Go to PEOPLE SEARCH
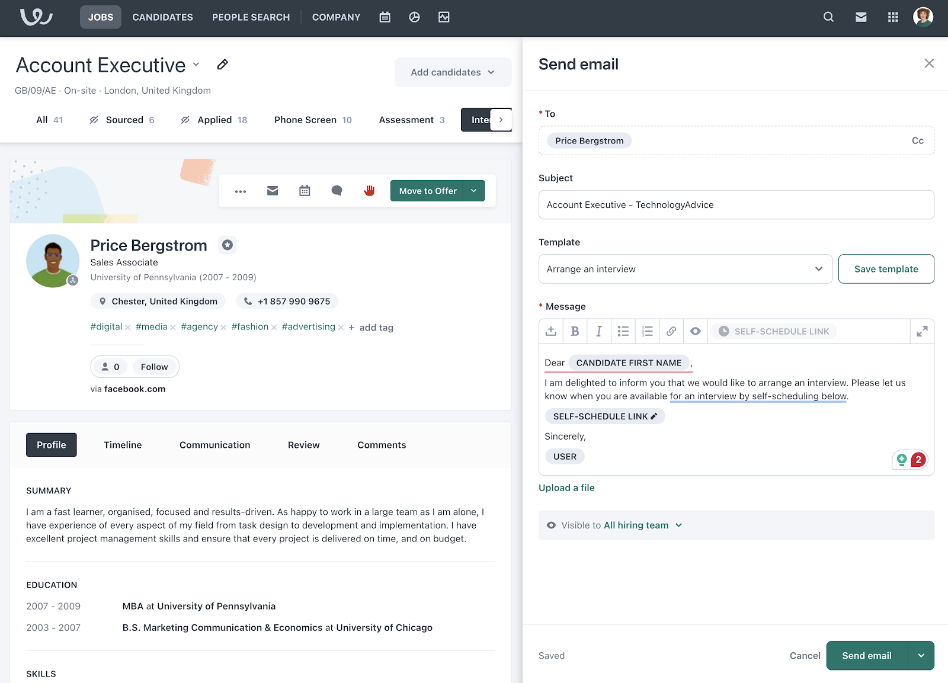Screen dimensions: 948x683 pyautogui.click(x=251, y=17)
